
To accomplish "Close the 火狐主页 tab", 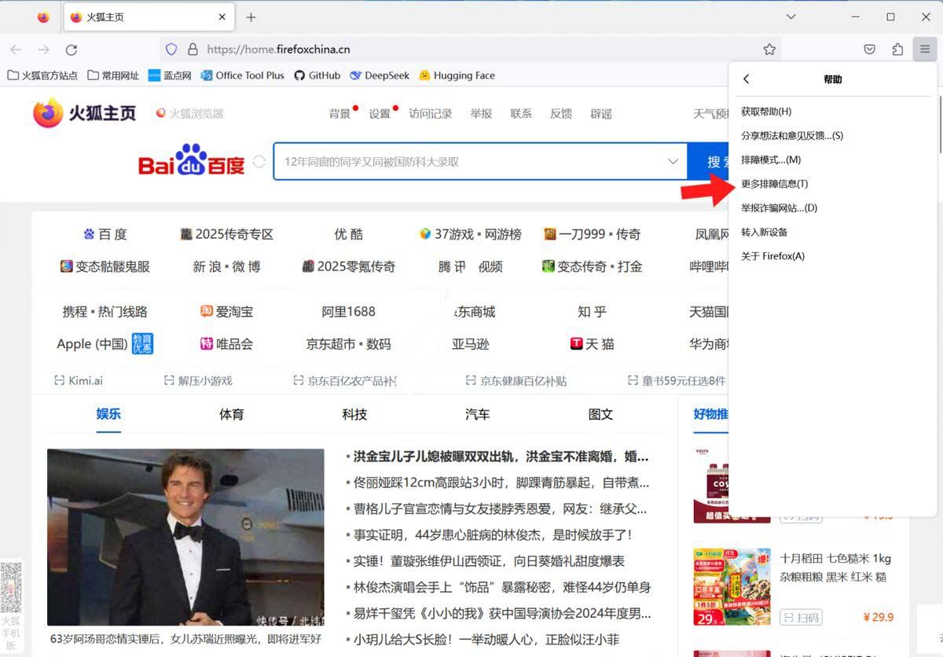I will tap(222, 17).
